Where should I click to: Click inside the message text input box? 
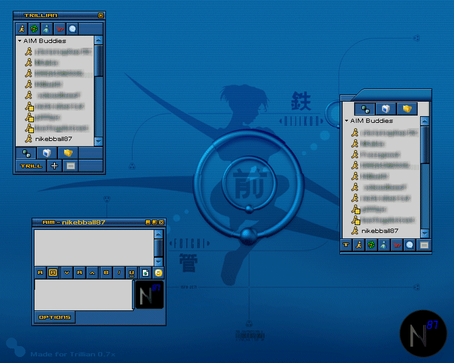84,295
